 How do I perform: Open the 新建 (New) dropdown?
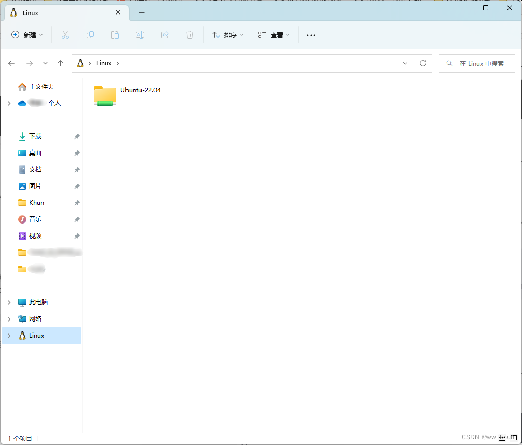(27, 35)
